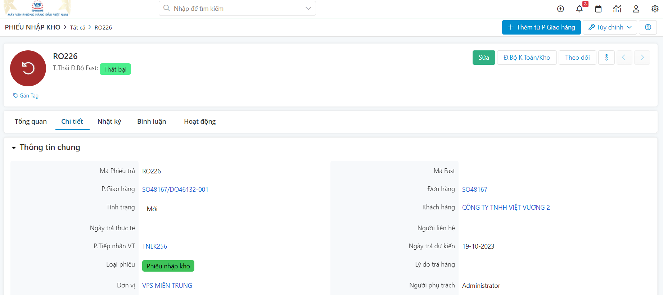
Task: Open VPS MIỀN TRUNG unit link
Action: [167, 286]
